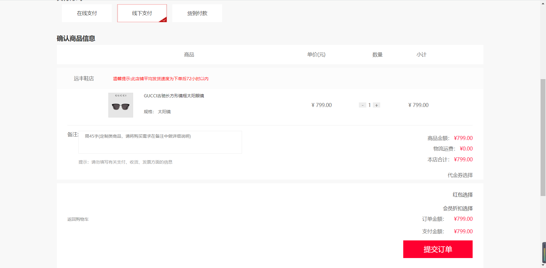Viewport: 546px width, 268px height.
Task: Click the quantity value 1
Action: click(369, 105)
